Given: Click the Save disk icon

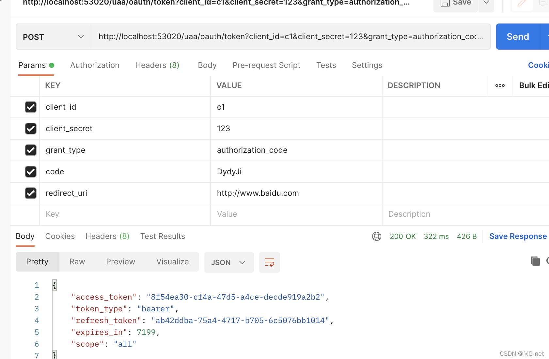Looking at the screenshot, I should pos(445,3).
